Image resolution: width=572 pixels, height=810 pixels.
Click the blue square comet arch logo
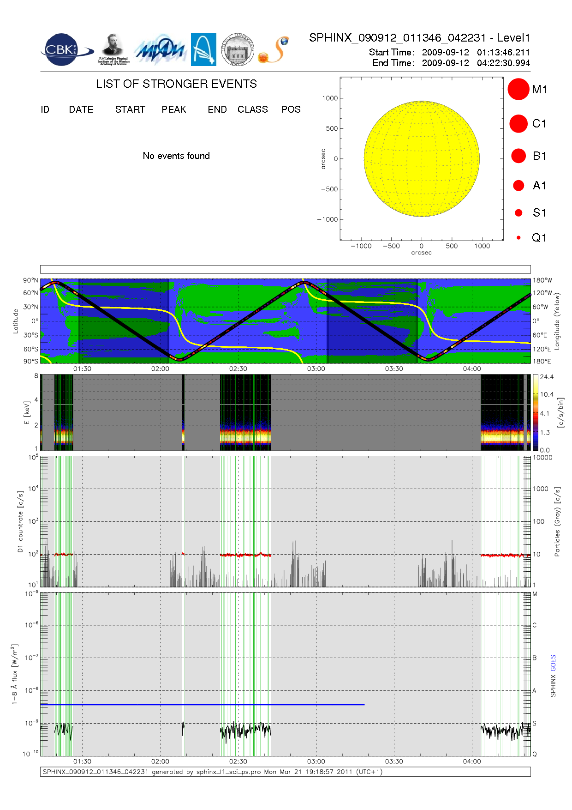tap(203, 49)
